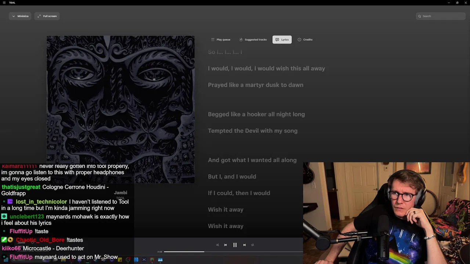This screenshot has height=264, width=470.
Task: Click the Play queue list icon
Action: 213,40
